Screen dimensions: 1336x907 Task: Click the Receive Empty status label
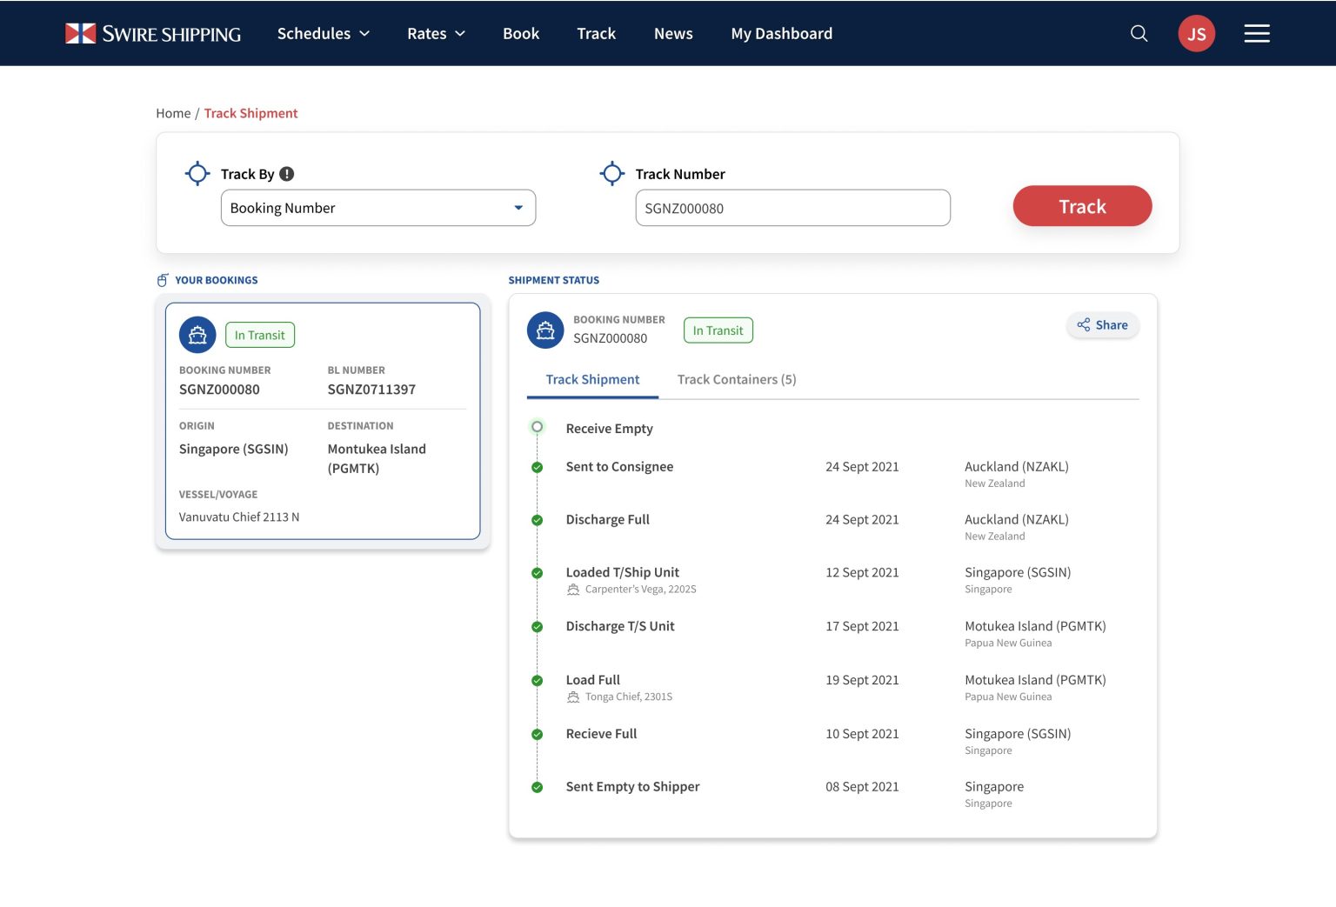(x=609, y=429)
